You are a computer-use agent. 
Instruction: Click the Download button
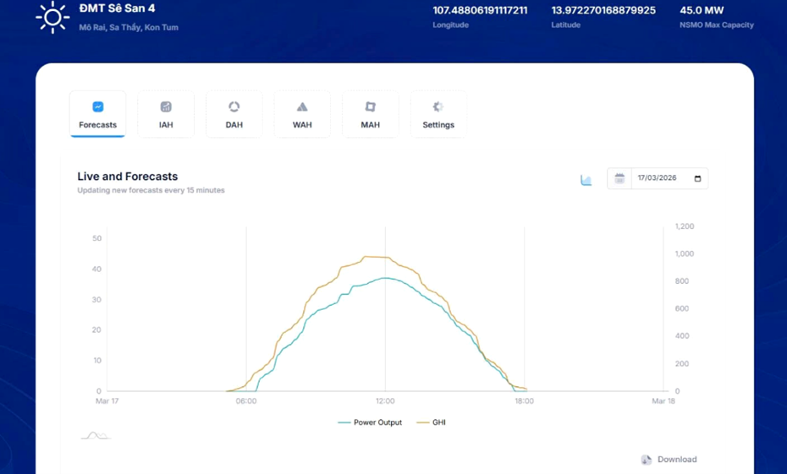point(669,460)
